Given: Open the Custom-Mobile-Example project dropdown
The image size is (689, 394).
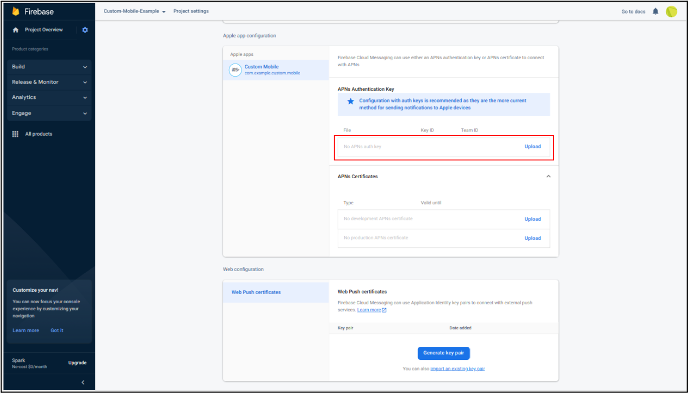Looking at the screenshot, I should [134, 12].
